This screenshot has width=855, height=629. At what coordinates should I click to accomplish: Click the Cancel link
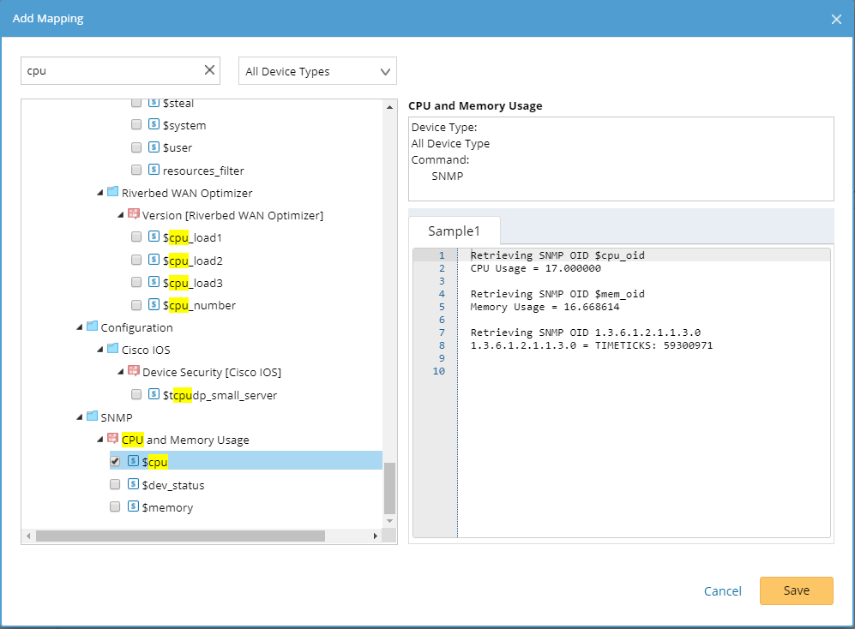722,591
